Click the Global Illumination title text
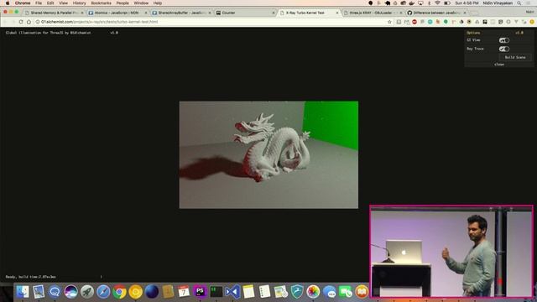This screenshot has width=537, height=302. (49, 33)
